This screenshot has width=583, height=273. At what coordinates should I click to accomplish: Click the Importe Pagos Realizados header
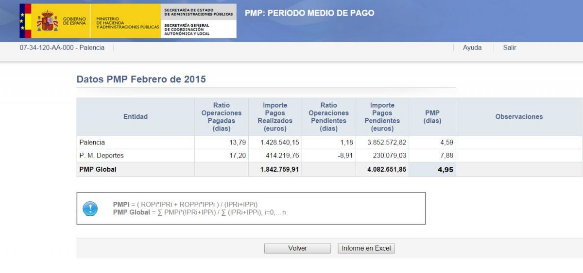point(275,117)
